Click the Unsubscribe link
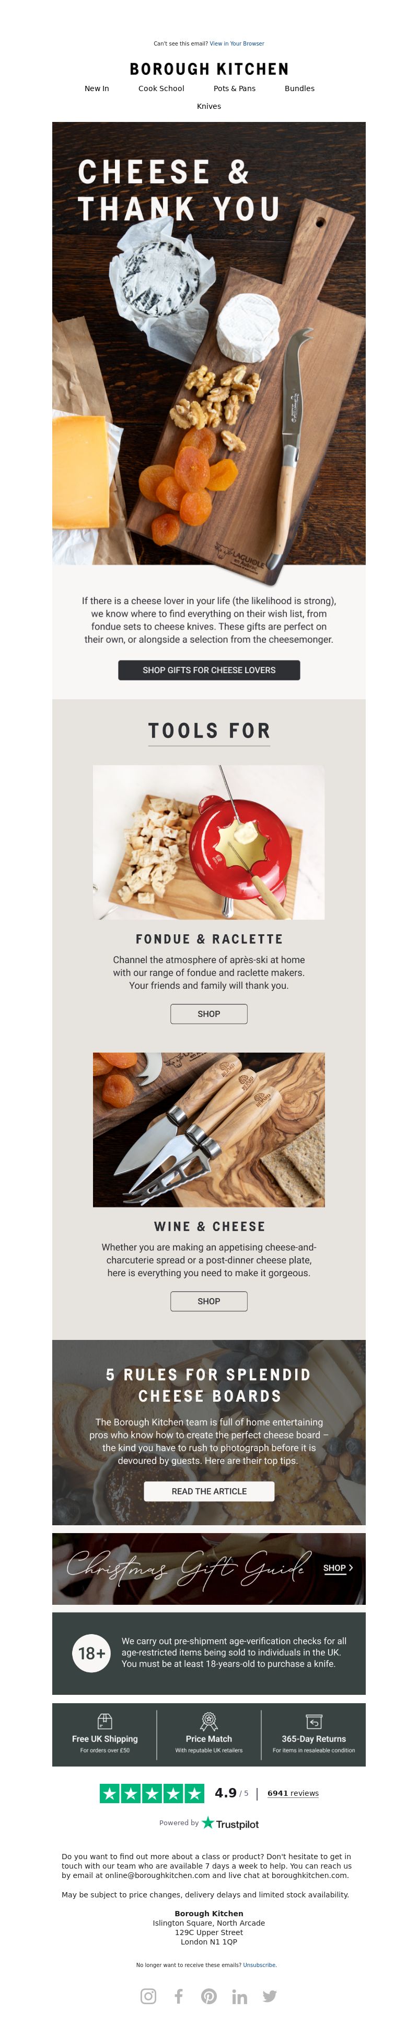This screenshot has height=2034, width=418. [x=260, y=1964]
